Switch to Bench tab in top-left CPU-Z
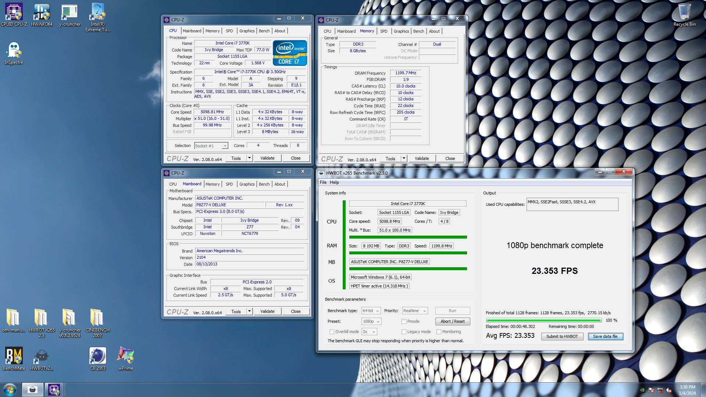The width and height of the screenshot is (706, 397). 264,31
